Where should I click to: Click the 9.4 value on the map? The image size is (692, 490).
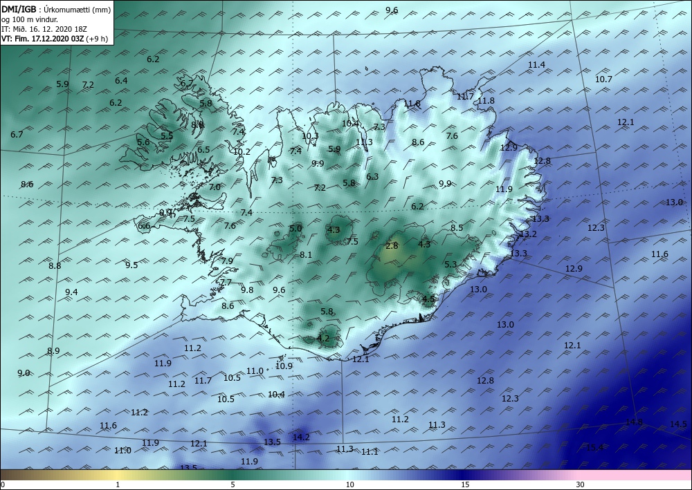click(x=71, y=292)
